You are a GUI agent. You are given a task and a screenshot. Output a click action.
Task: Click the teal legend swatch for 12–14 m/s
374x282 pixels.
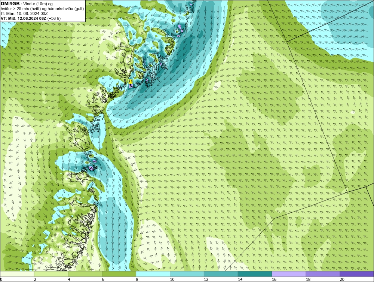[x=221, y=274]
